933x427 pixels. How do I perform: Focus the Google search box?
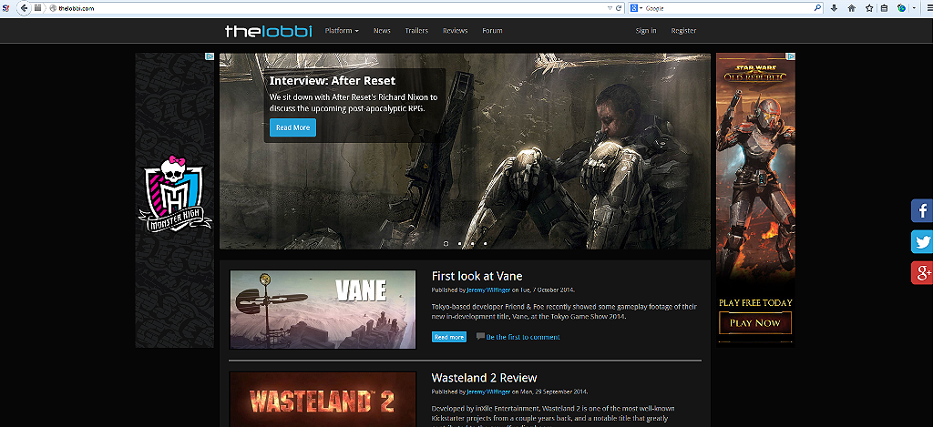pos(728,8)
